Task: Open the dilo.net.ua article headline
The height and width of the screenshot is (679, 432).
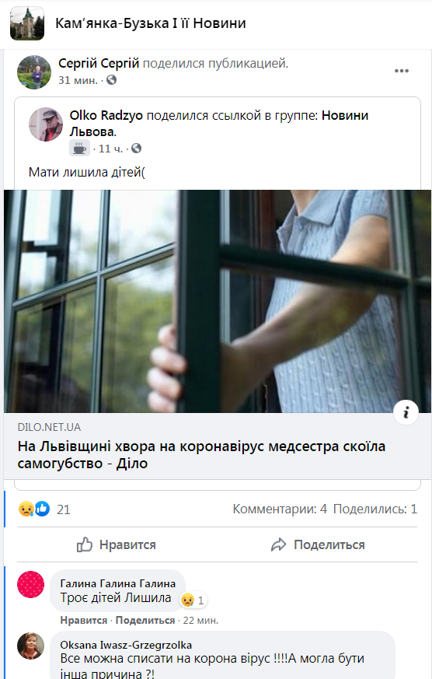Action: click(x=201, y=455)
